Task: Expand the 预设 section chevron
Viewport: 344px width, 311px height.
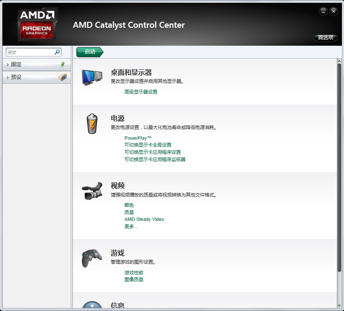Action: 8,77
